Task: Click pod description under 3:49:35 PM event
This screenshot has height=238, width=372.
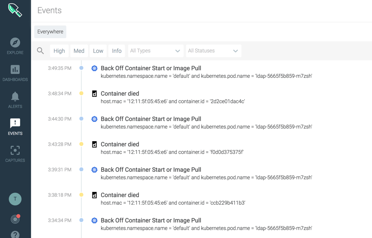Action: [x=206, y=76]
